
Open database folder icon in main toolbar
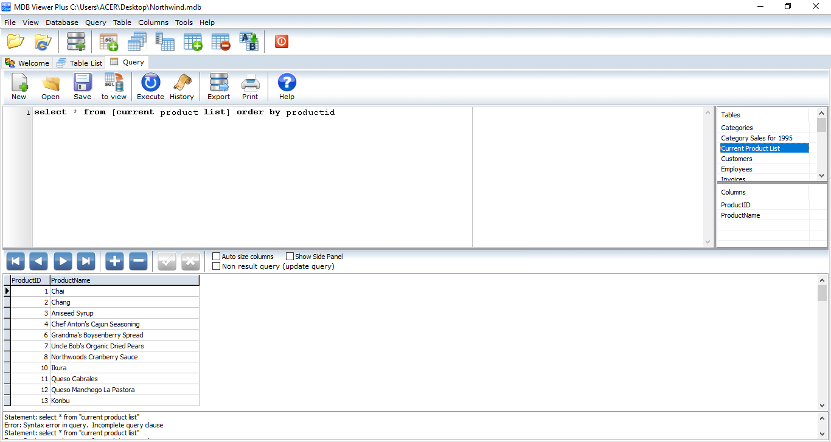pos(16,41)
